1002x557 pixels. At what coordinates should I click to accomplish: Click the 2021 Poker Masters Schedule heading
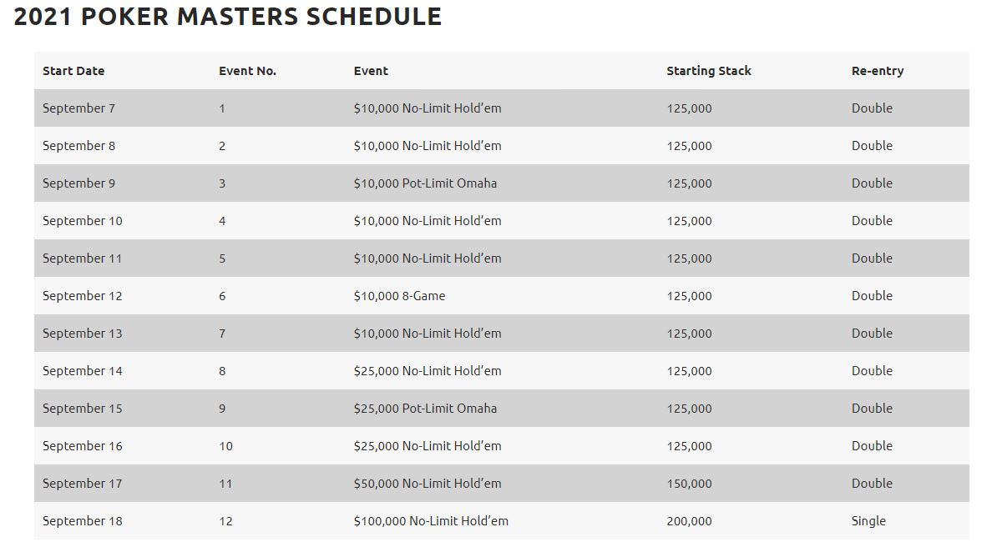pyautogui.click(x=228, y=17)
